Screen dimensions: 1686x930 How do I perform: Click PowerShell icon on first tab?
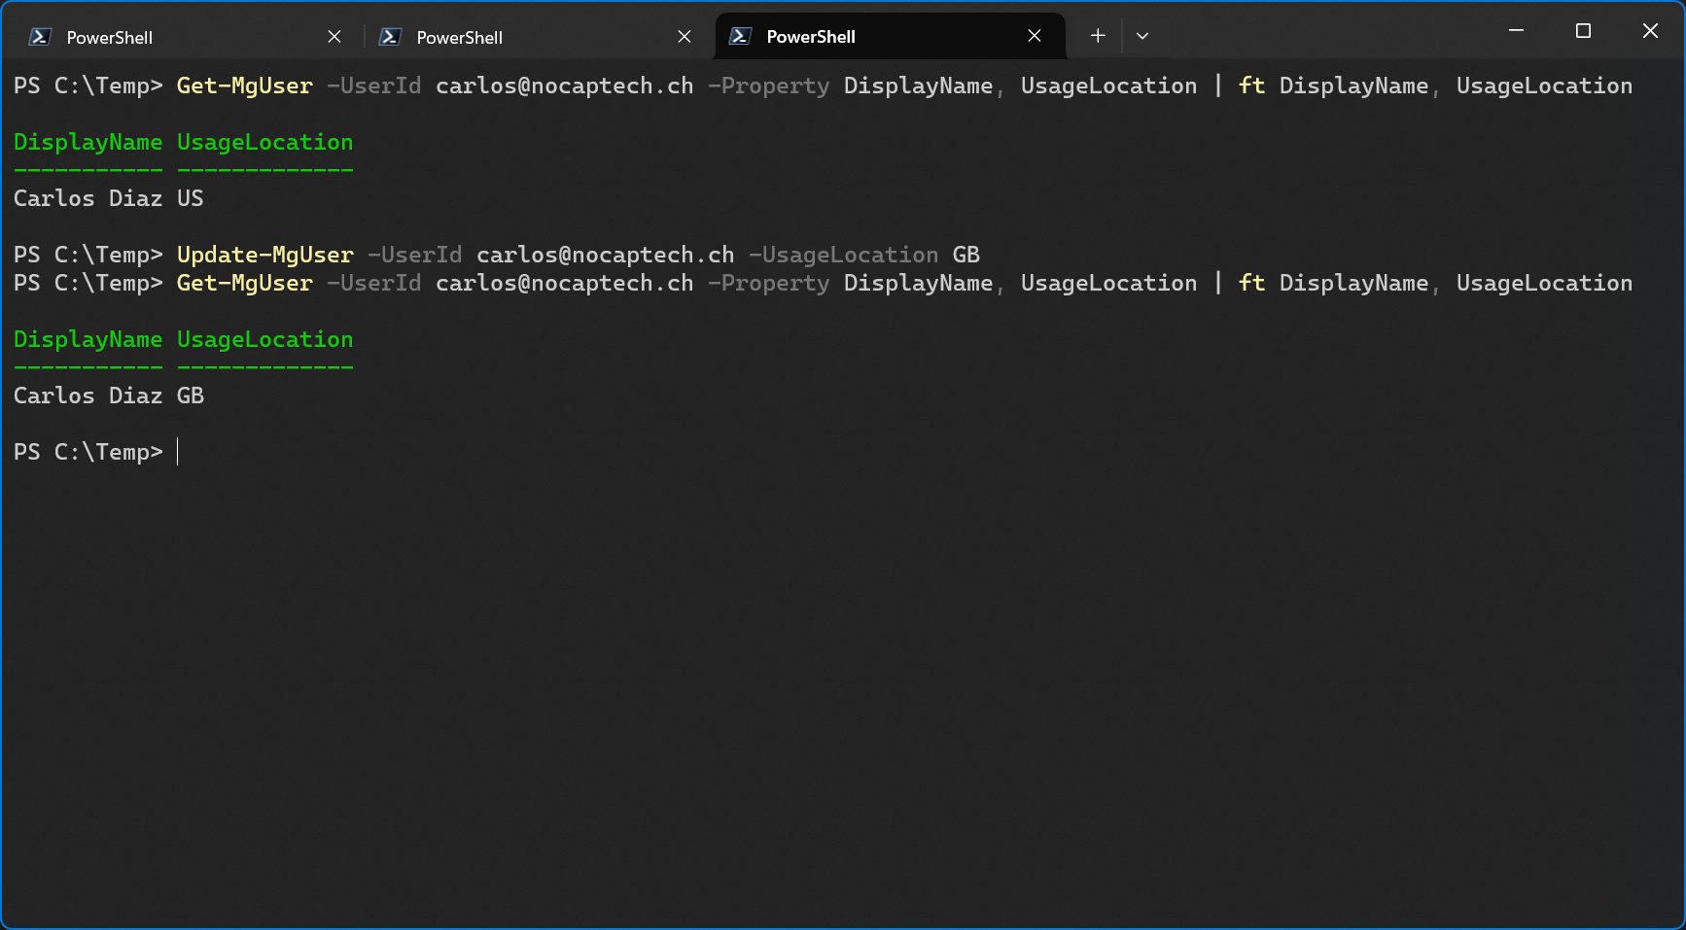pyautogui.click(x=40, y=37)
